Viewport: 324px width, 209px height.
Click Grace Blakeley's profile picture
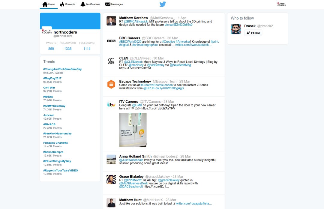click(111, 179)
